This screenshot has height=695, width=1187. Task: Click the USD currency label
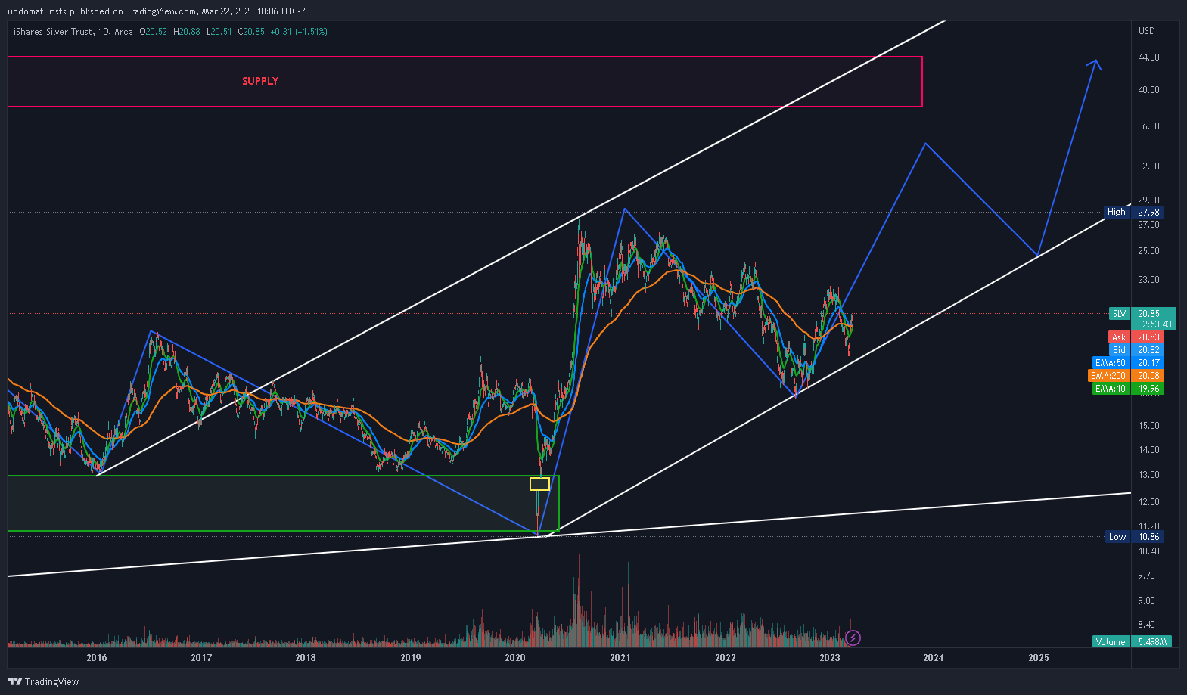(x=1147, y=31)
